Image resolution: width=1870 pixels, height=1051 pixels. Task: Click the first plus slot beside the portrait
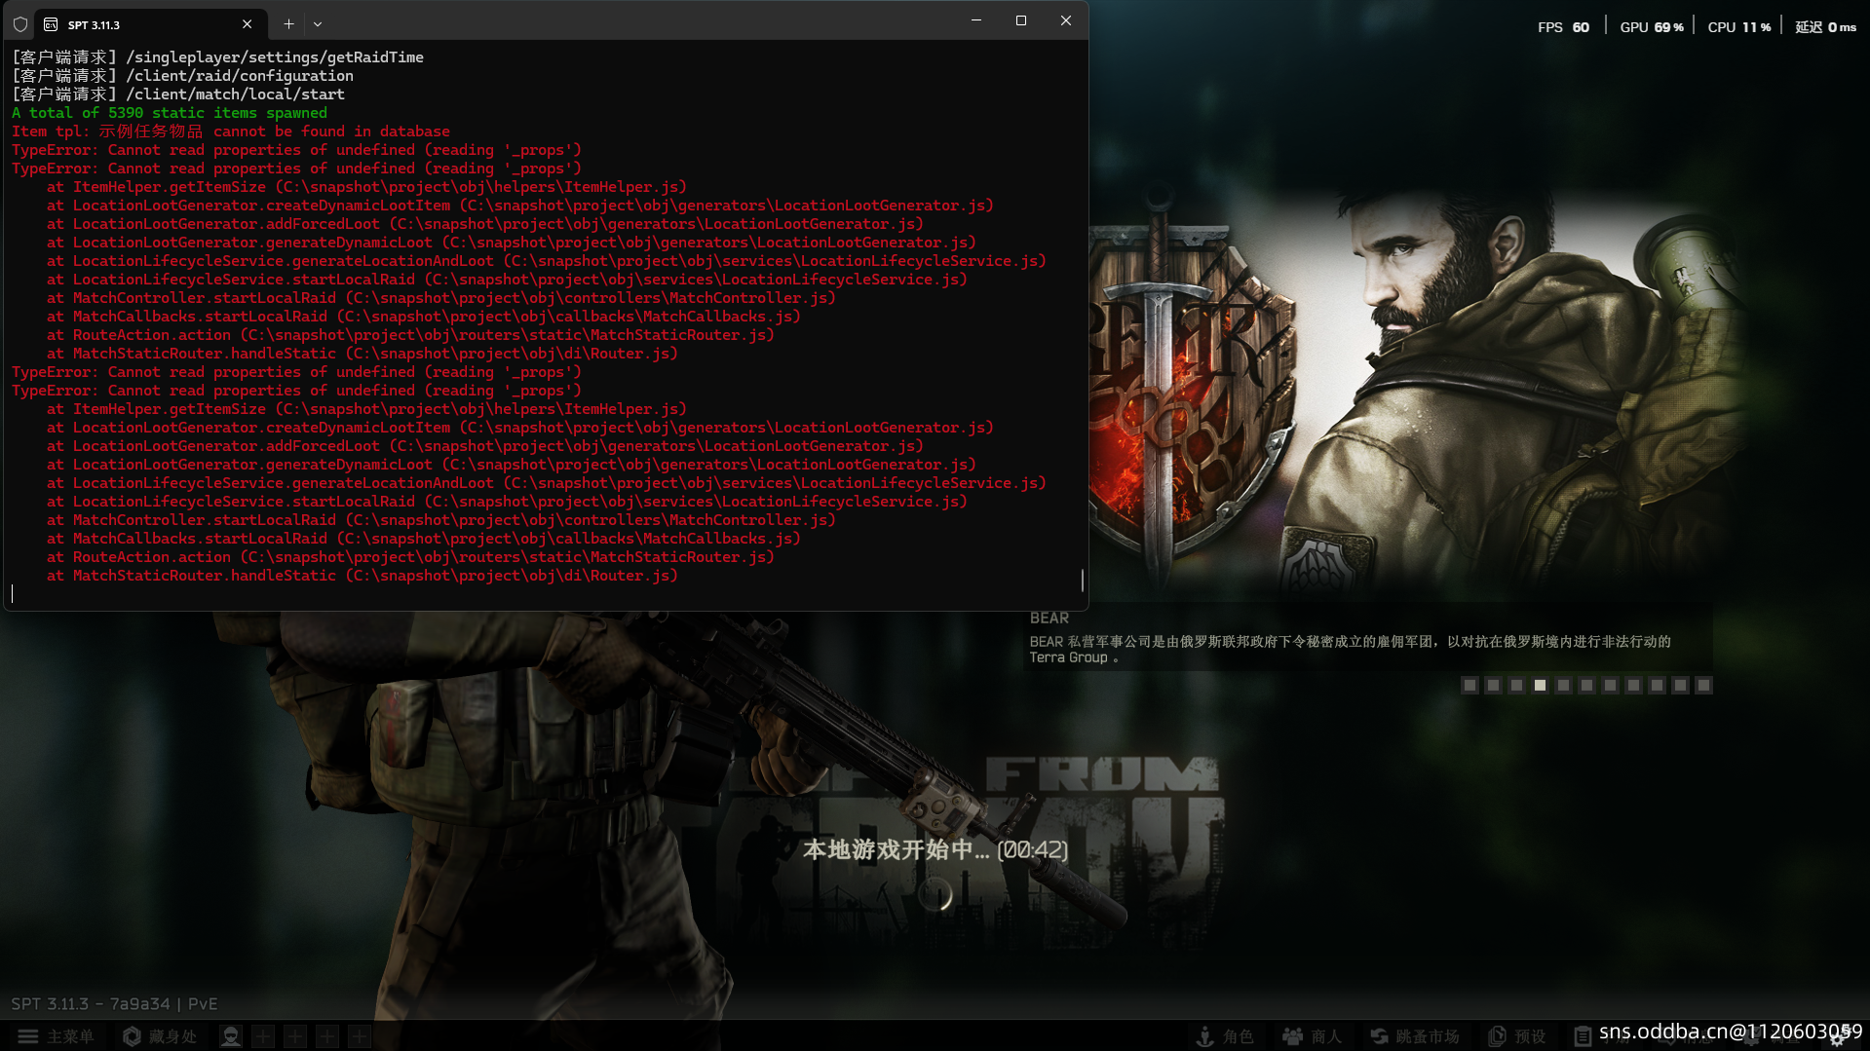click(x=263, y=1036)
